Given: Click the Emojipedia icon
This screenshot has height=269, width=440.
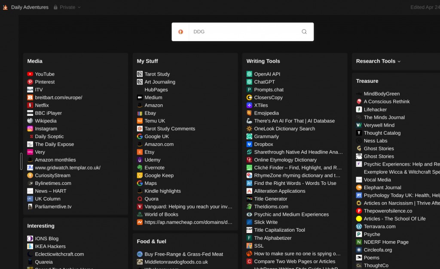Looking at the screenshot, I should click(x=249, y=113).
